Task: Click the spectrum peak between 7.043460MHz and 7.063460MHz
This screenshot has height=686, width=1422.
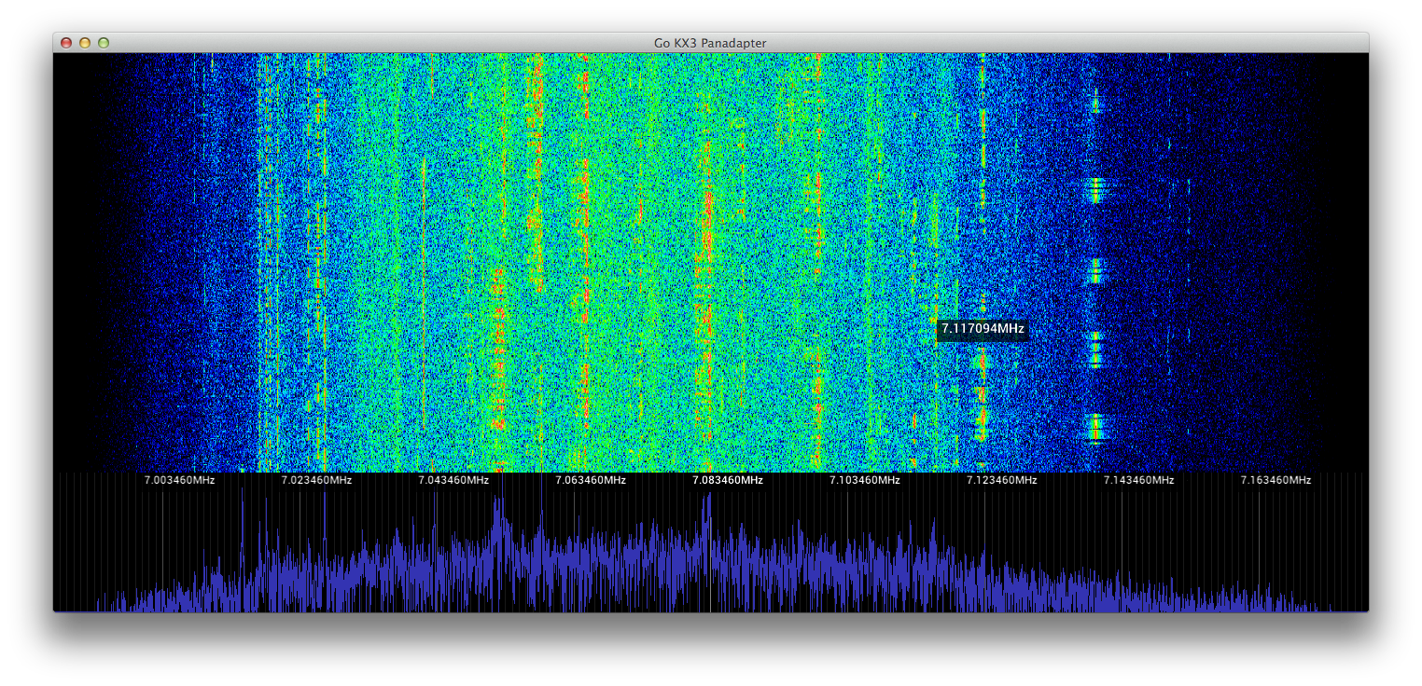Action: click(498, 503)
